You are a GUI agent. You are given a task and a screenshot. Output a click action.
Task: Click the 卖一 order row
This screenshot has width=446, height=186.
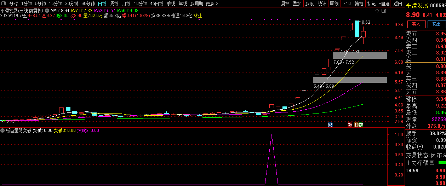tap(425, 59)
